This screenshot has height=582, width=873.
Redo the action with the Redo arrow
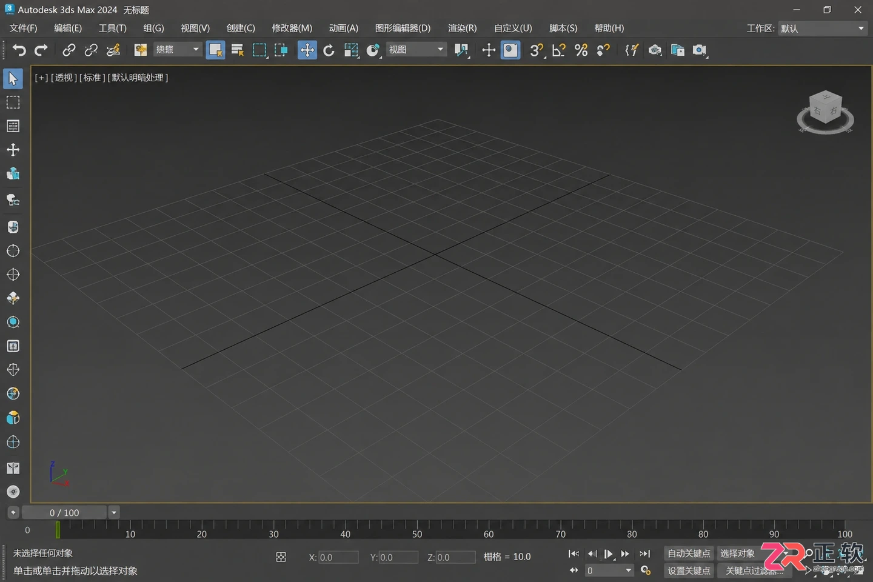(41, 50)
